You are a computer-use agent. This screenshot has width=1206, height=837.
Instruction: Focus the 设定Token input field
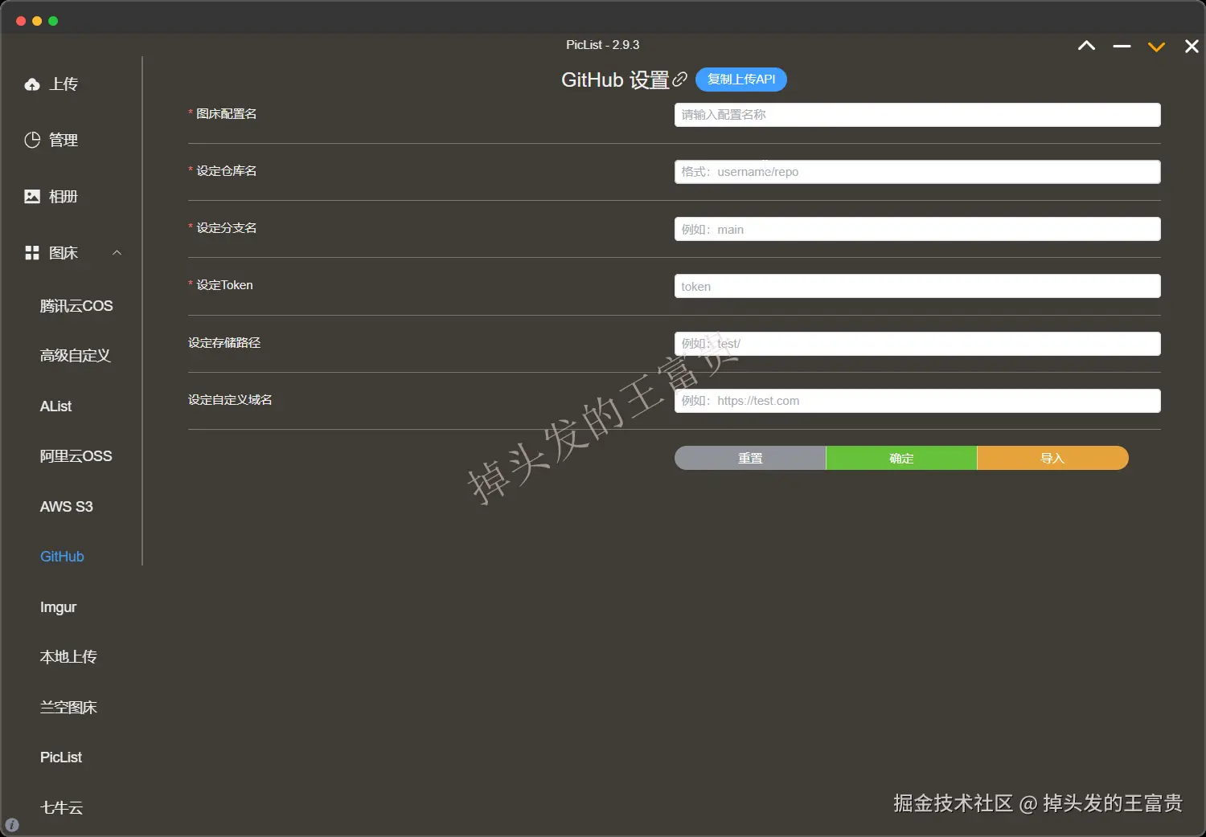pos(917,286)
